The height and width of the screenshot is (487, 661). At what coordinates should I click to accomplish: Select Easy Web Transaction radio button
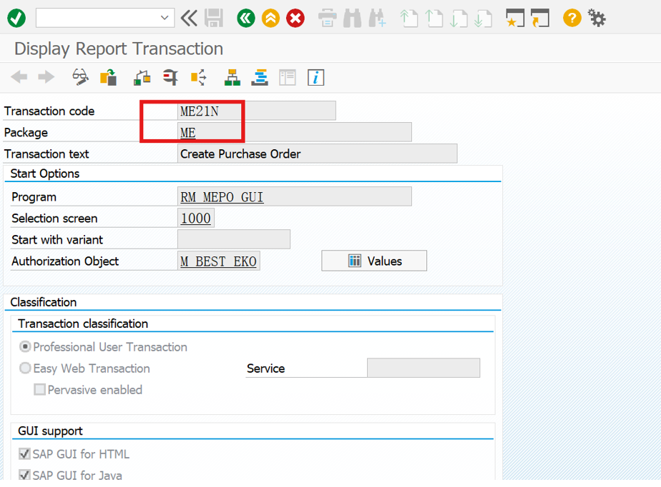coord(25,368)
